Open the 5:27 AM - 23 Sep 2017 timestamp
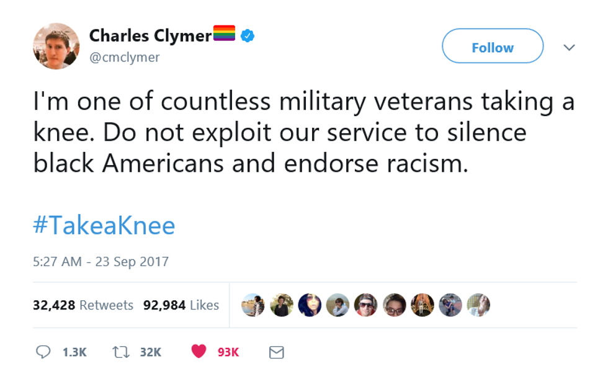The image size is (608, 374). [101, 261]
